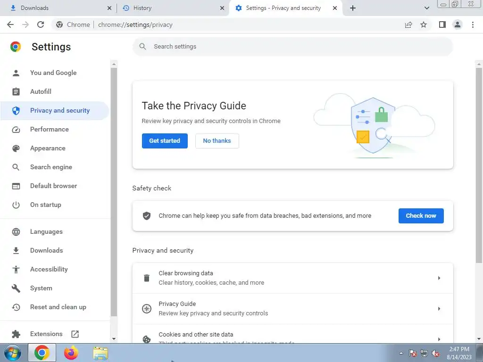The width and height of the screenshot is (483, 362).
Task: Close the History tab
Action: click(222, 8)
